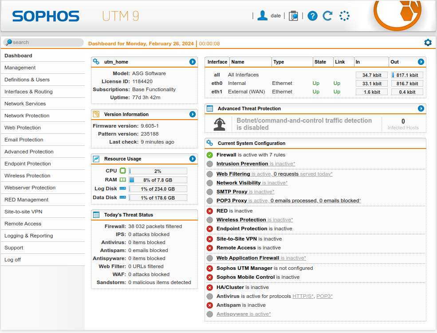Open the HTTP/S protocols link under Antivirus

(x=303, y=296)
